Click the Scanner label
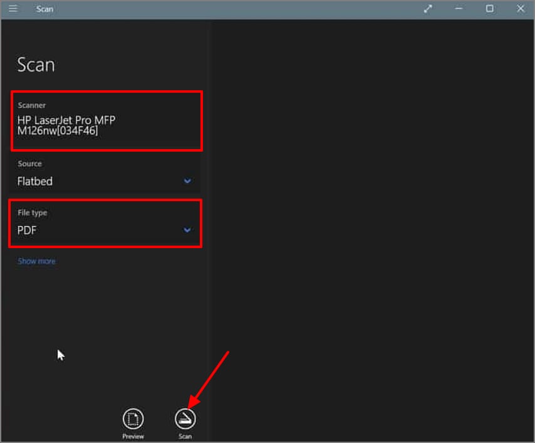Viewport: 535px width, 443px height. pos(32,105)
